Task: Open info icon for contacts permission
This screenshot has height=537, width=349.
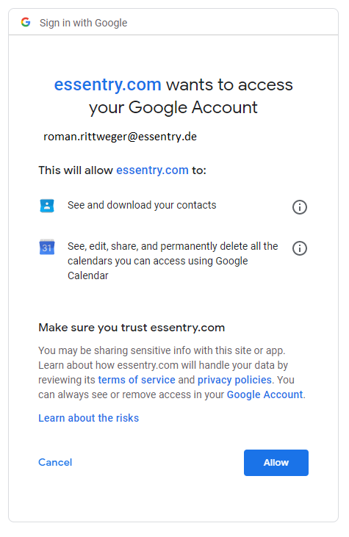Action: pos(299,207)
